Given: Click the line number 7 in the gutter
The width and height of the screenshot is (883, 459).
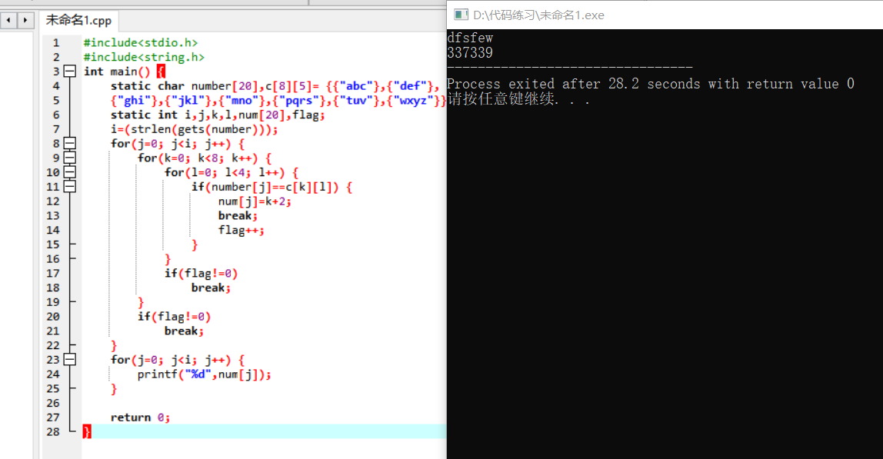Looking at the screenshot, I should pyautogui.click(x=55, y=129).
